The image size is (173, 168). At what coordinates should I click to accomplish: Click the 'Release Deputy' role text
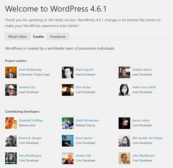[85, 125]
